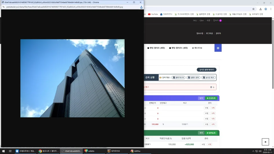Click 수정 in the first item row
Image resolution: width=274 pixels, height=154 pixels.
pos(207,108)
